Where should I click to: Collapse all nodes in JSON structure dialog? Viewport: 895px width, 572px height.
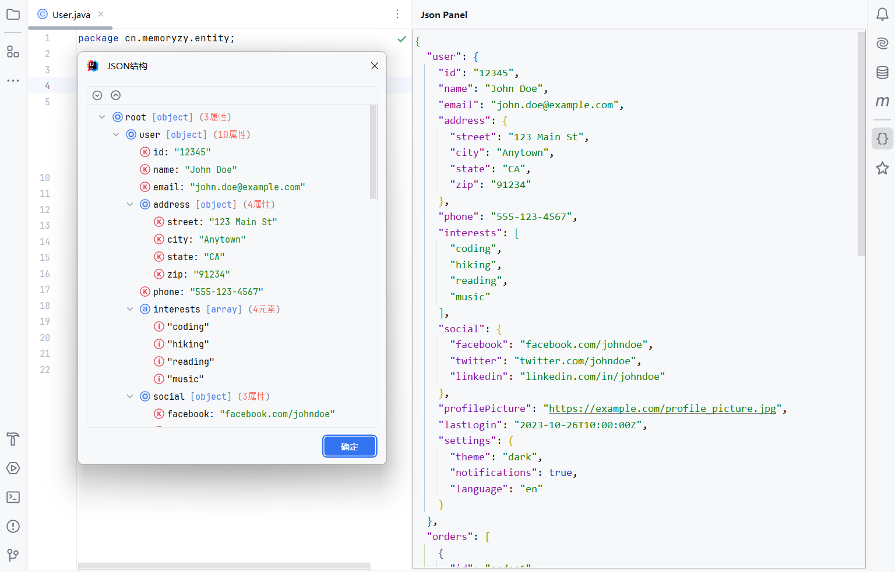[x=116, y=95]
